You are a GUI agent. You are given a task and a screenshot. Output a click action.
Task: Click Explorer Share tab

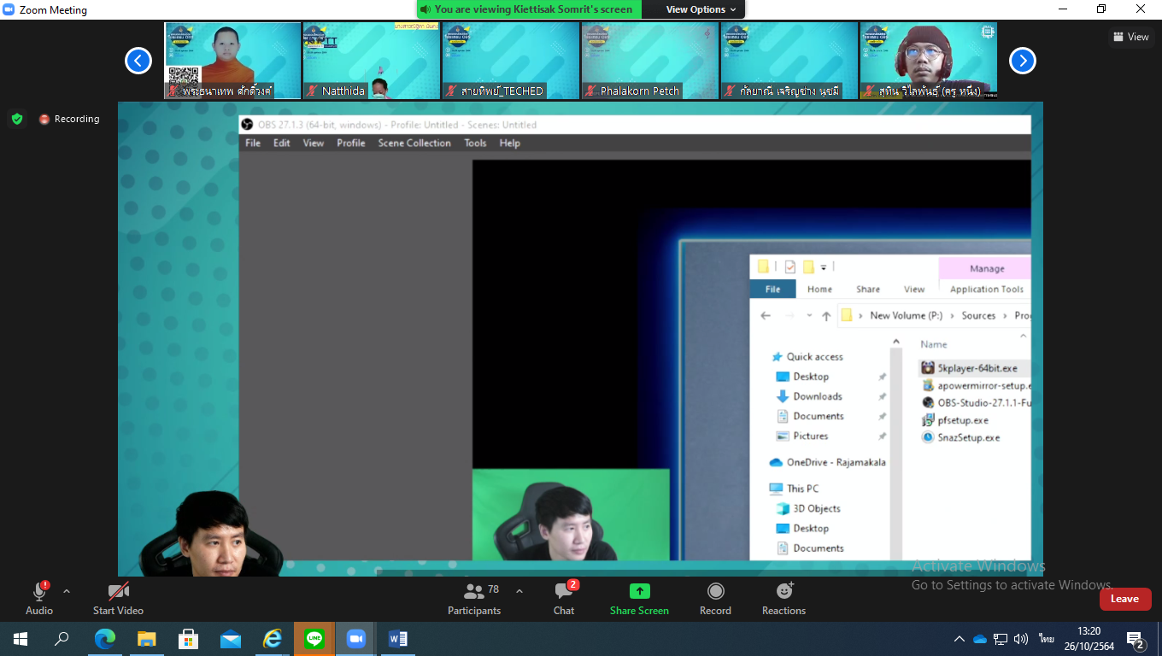click(868, 290)
